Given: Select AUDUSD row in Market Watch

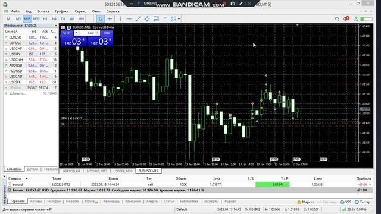Looking at the screenshot, I should click(x=30, y=65).
